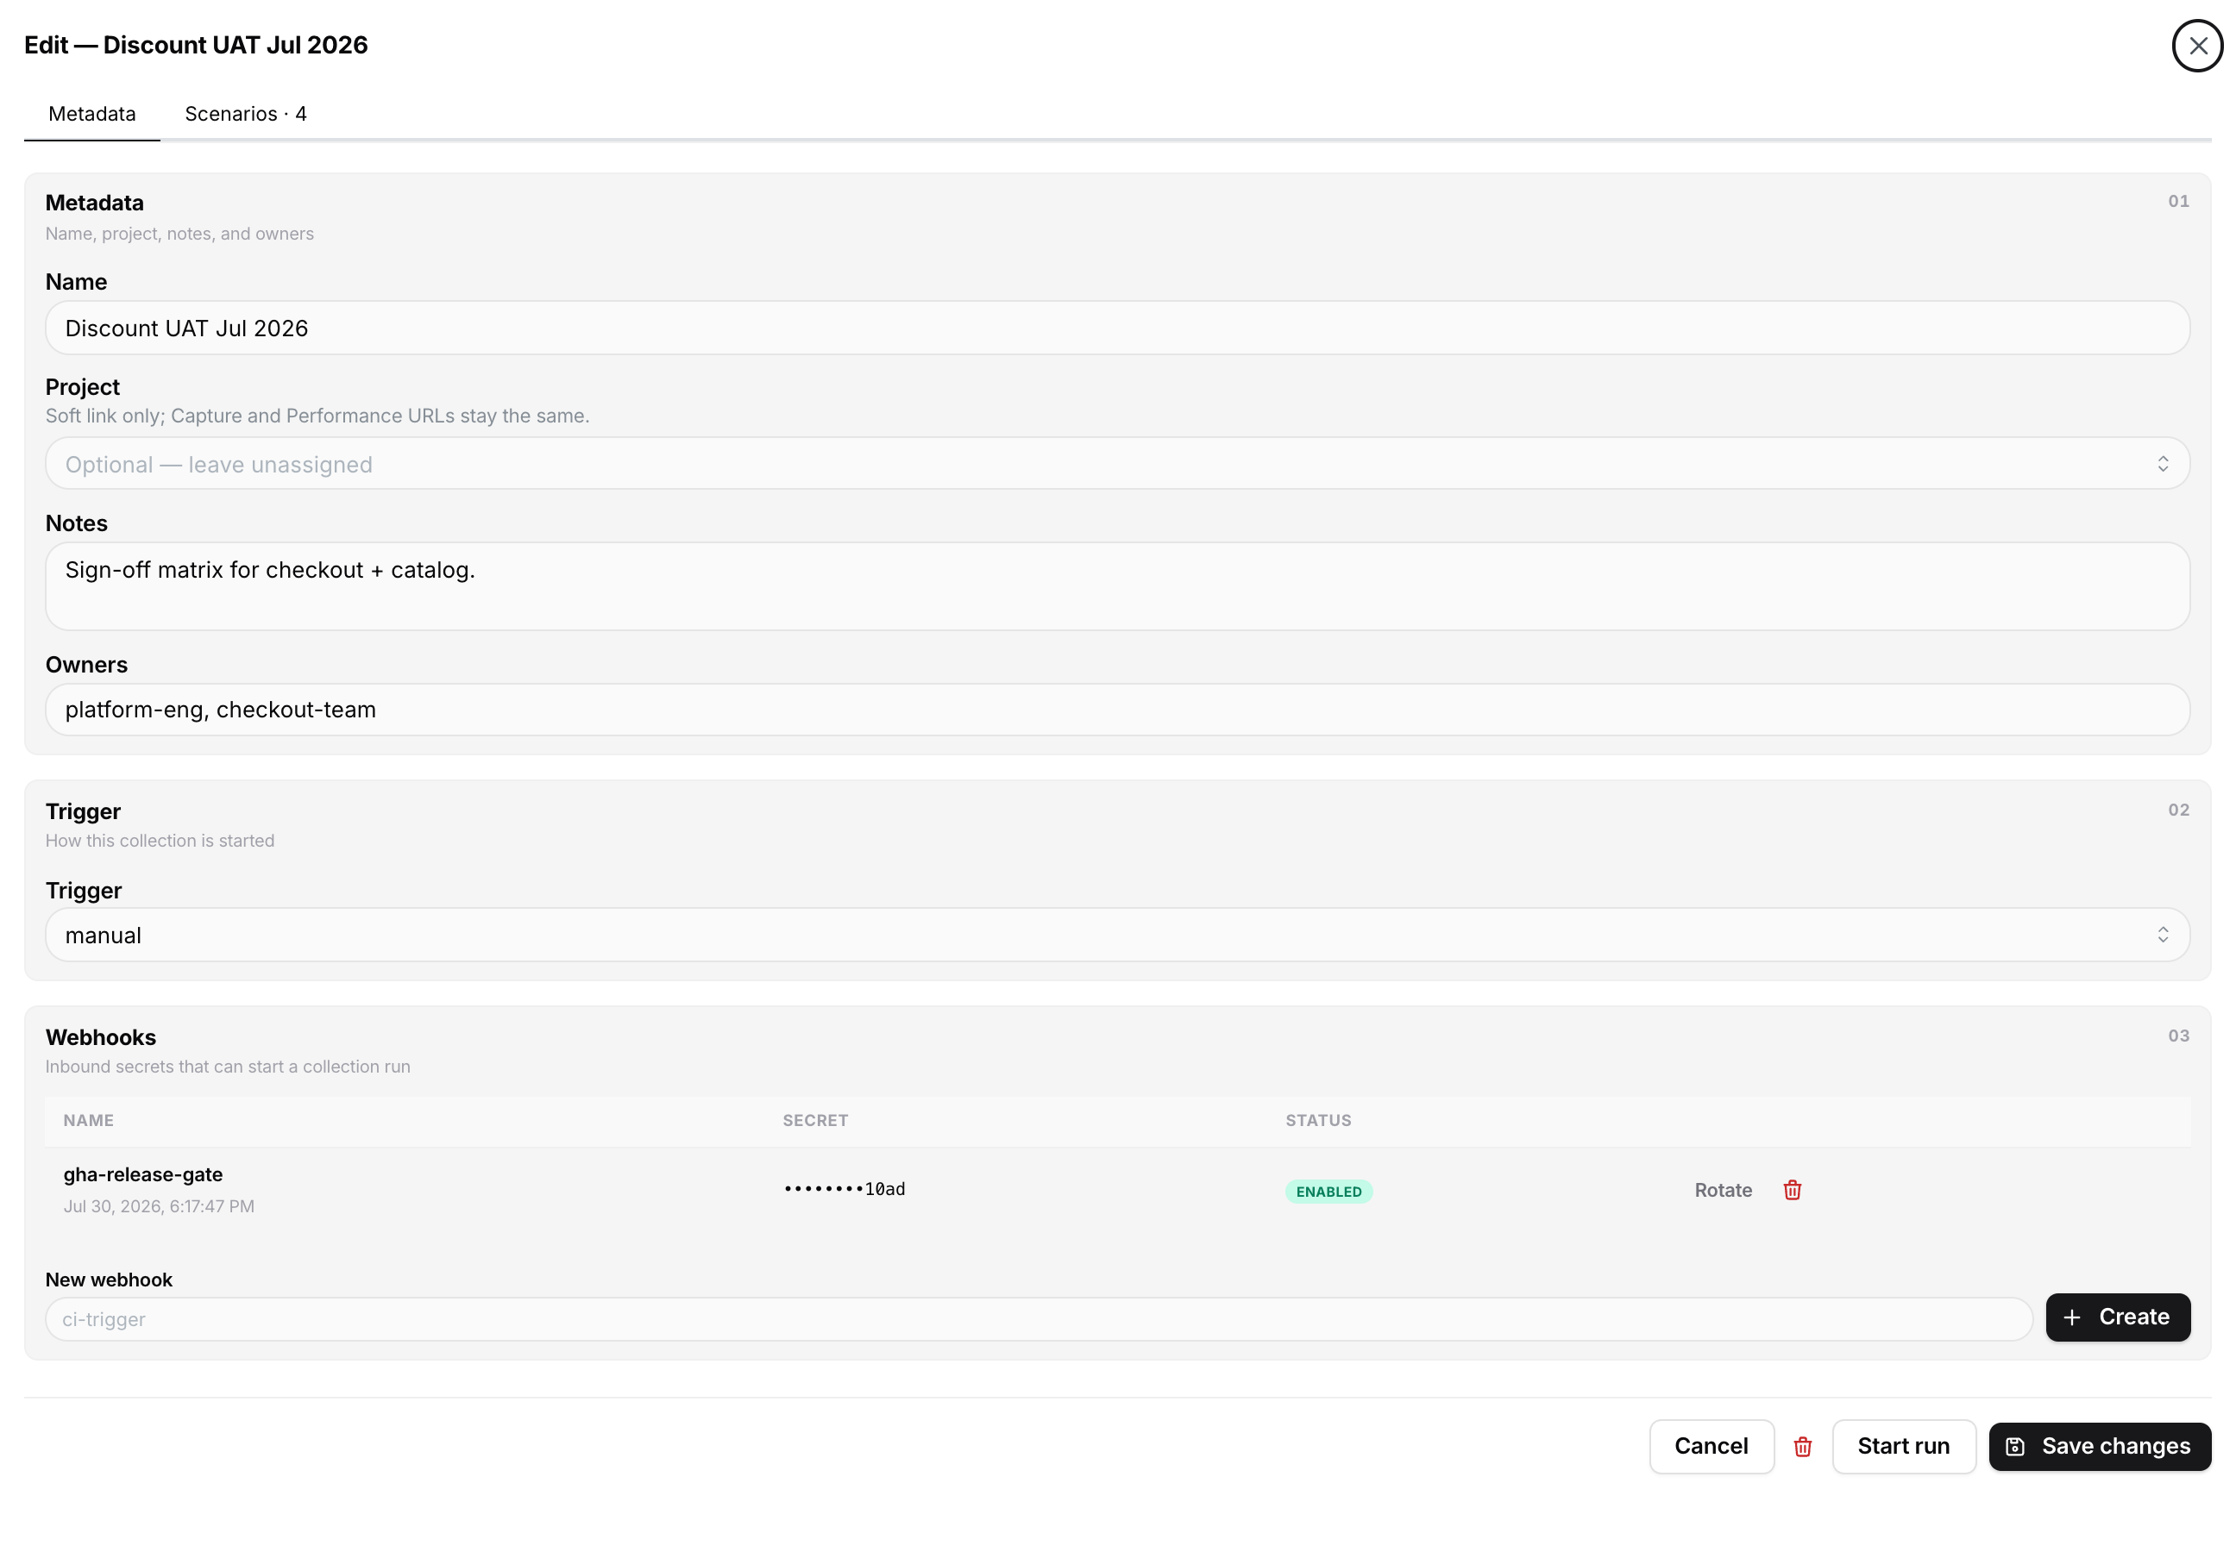
Task: Click the masked secret ending in 10ad
Action: (x=844, y=1188)
